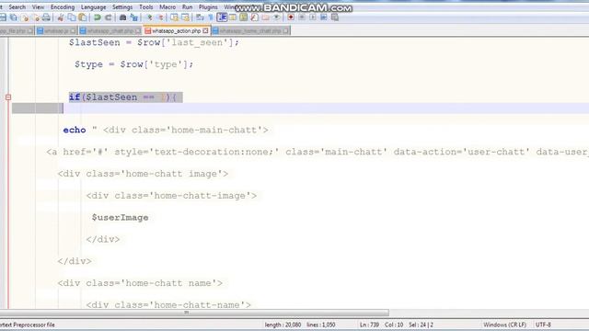Screen dimensions: 589x331
Task: Open the Document Map icon
Action: click(x=244, y=17)
